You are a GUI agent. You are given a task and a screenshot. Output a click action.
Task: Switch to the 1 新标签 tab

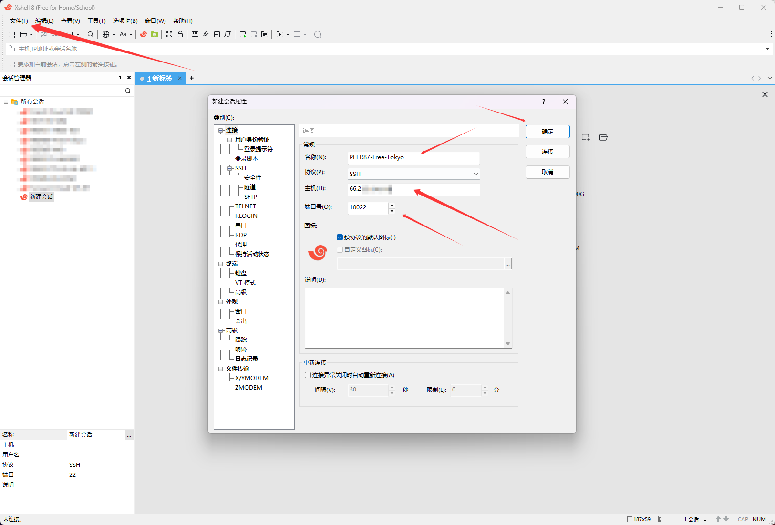click(160, 78)
